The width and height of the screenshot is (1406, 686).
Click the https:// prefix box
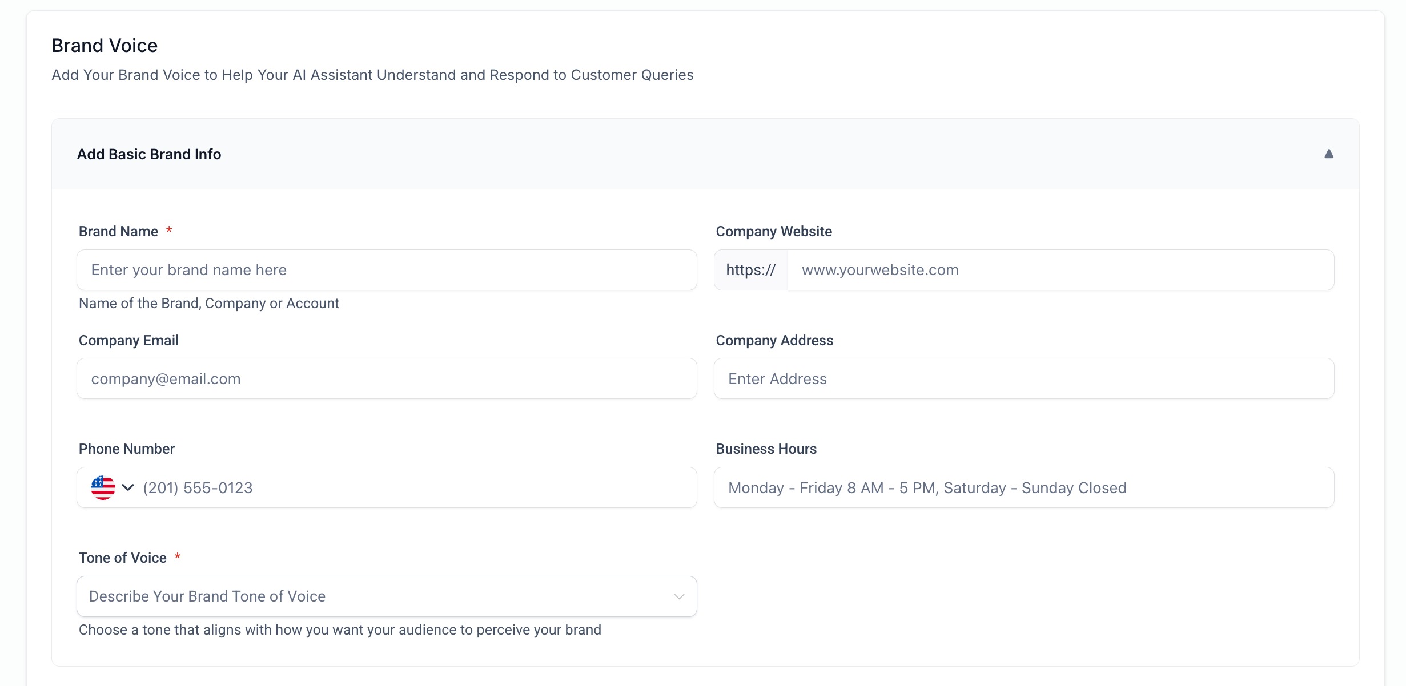tap(750, 270)
